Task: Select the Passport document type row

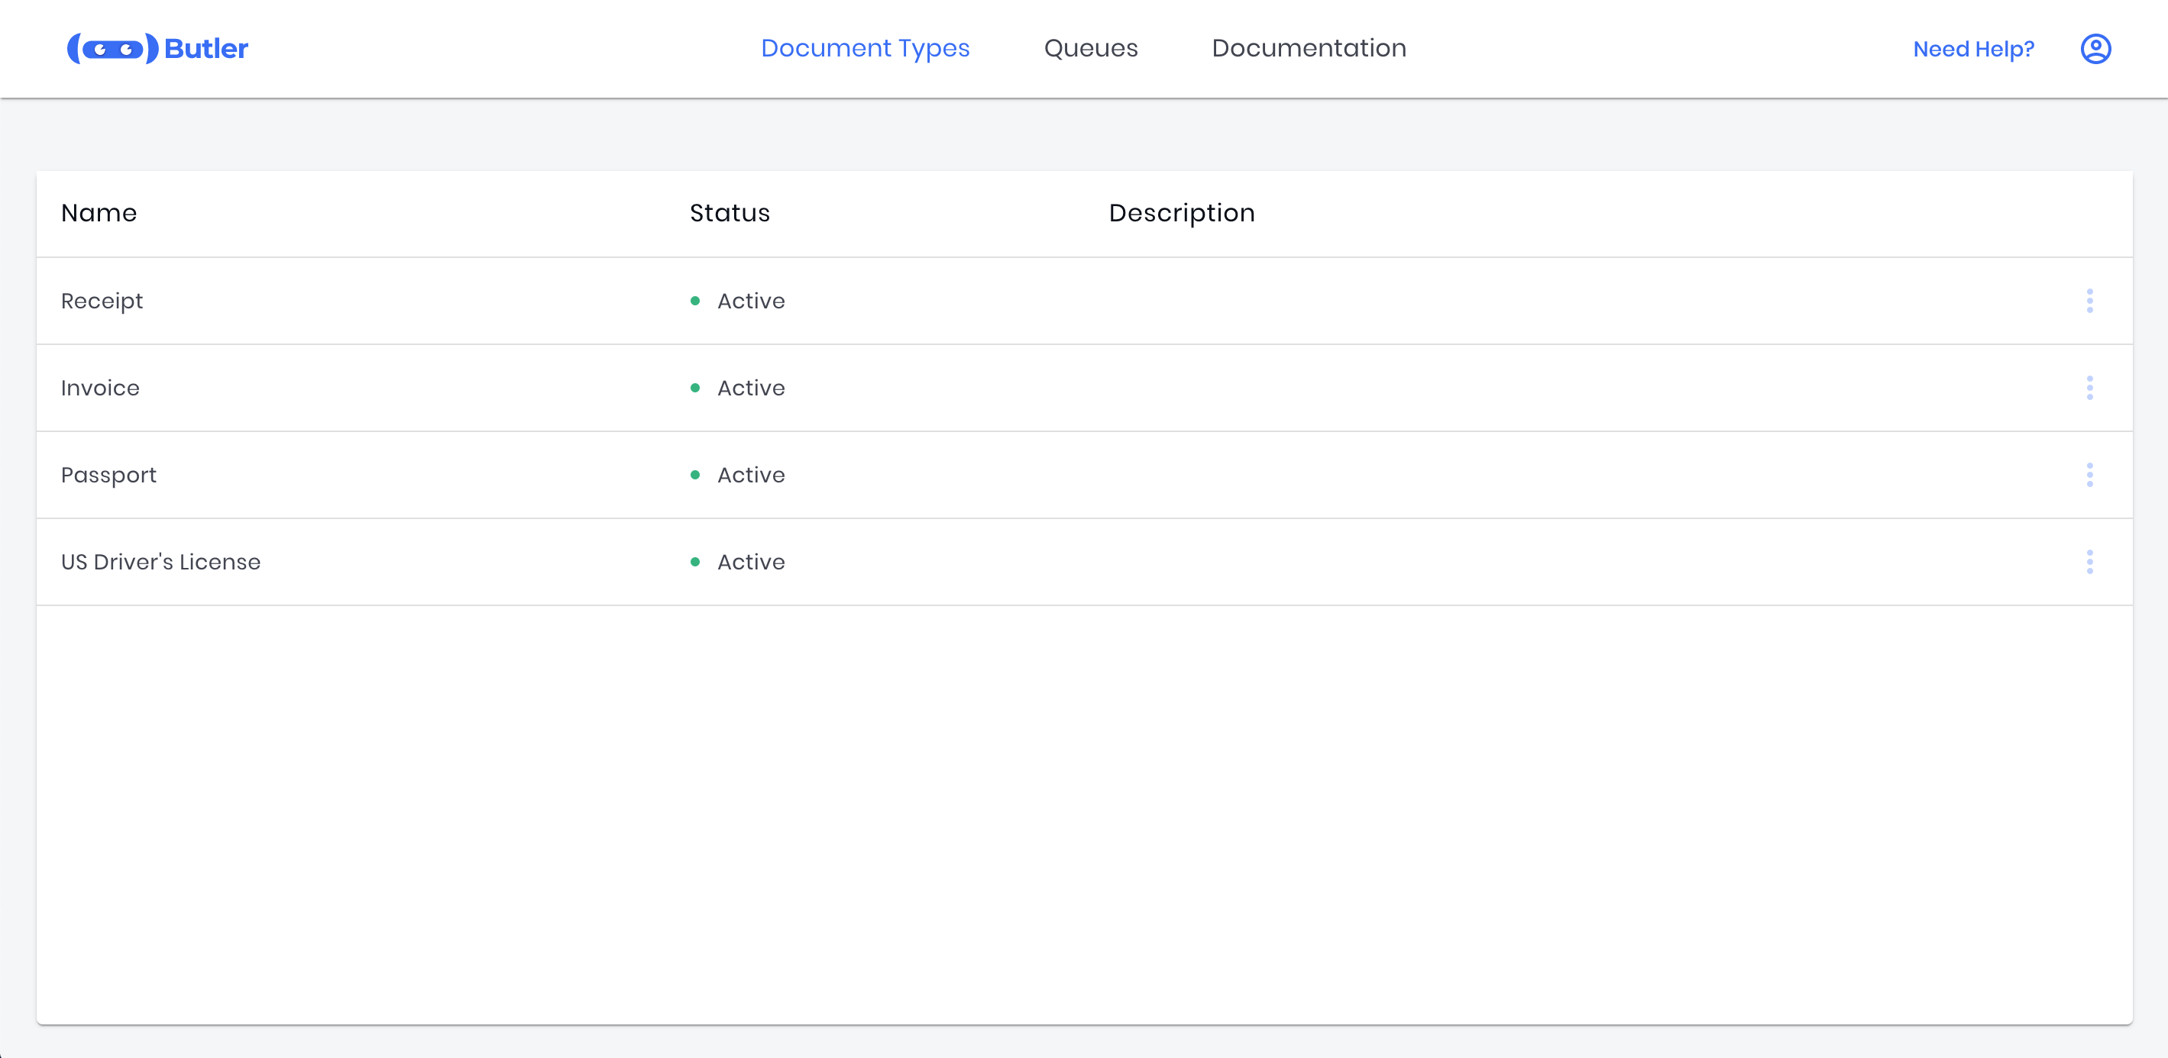Action: (1084, 475)
